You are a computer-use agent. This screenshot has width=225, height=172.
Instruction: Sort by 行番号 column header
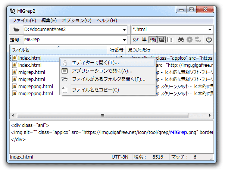point(116,50)
